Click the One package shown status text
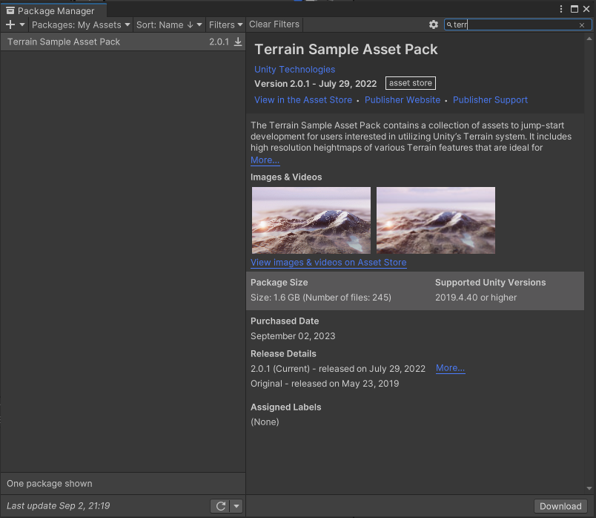 pos(50,483)
